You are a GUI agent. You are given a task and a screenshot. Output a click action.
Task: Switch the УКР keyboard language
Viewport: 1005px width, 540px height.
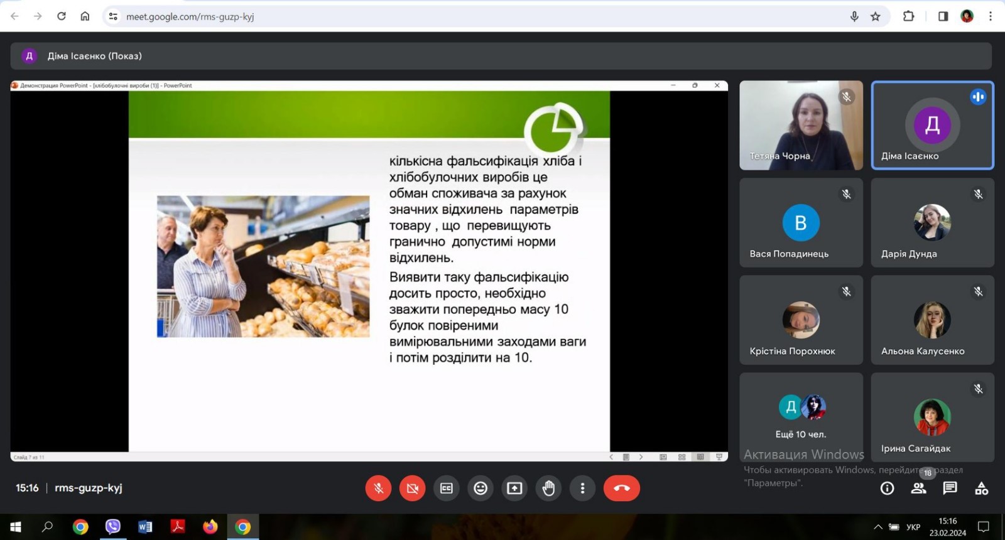[x=913, y=527]
